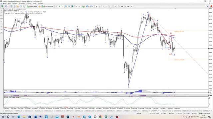Show the Data Window panel

(x=14, y=6)
